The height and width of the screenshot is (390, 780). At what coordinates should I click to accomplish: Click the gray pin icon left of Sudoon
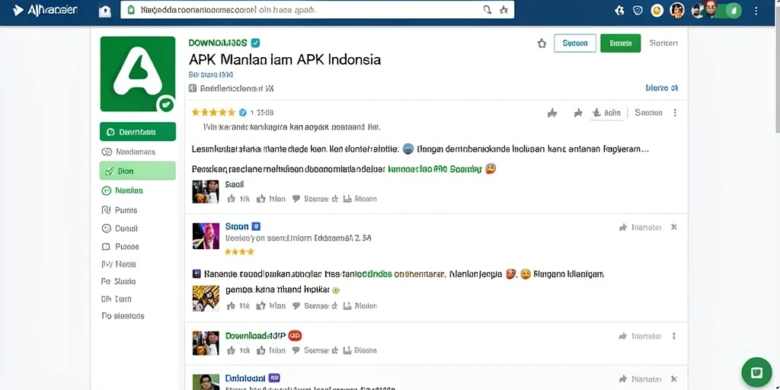pos(542,43)
